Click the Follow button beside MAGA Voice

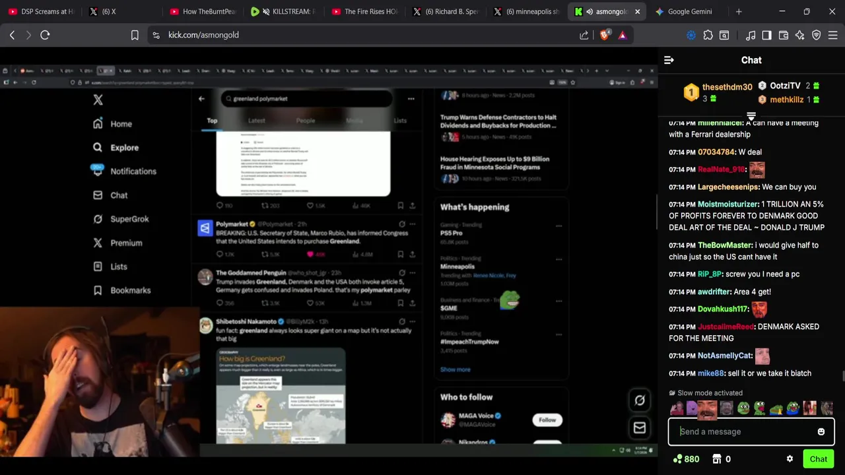(x=547, y=420)
